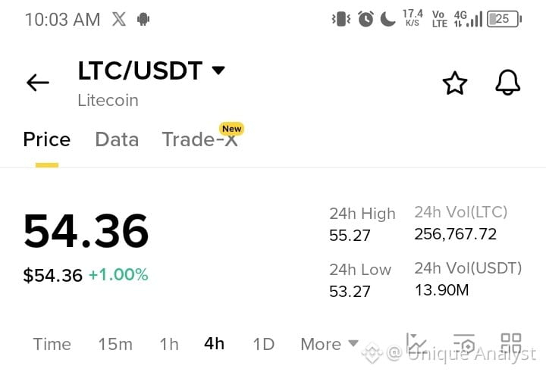Open the chart indicators icon

pos(416,344)
